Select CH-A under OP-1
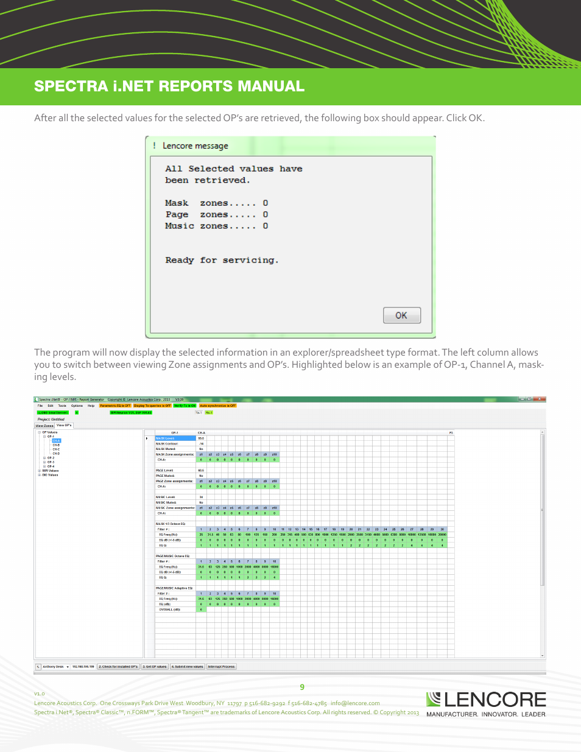Screen dimensions: 581x752 pos(56,441)
